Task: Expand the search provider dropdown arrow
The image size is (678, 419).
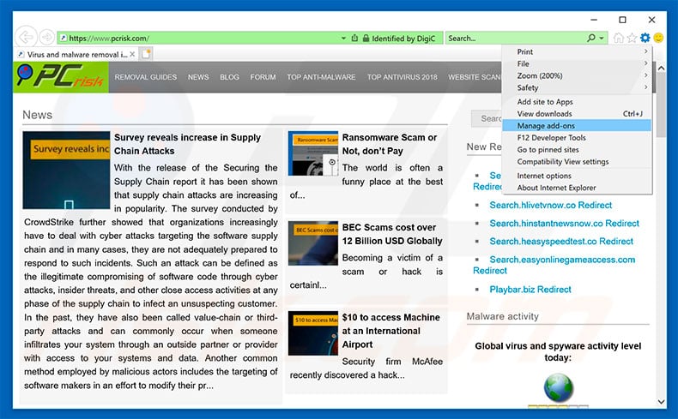Action: (602, 38)
